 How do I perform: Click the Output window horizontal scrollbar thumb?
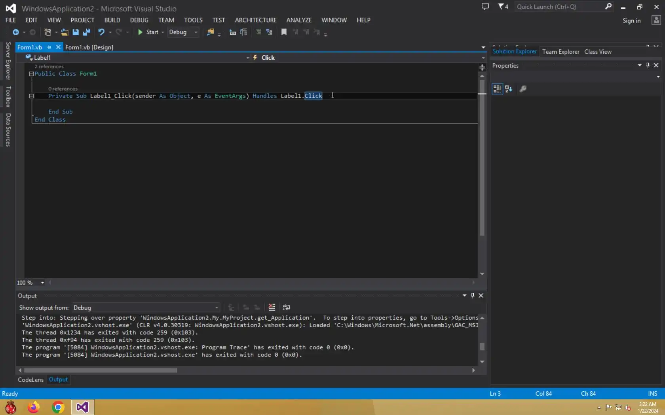point(101,370)
